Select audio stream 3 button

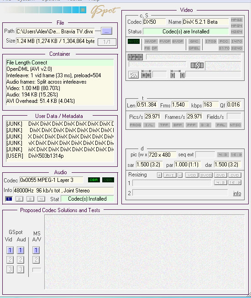pos(30,199)
